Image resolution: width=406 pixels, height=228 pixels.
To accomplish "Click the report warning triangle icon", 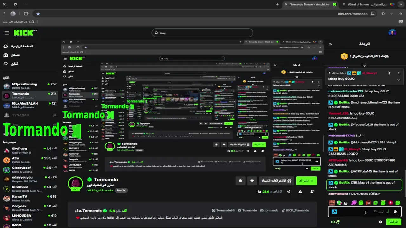I will click(x=300, y=192).
